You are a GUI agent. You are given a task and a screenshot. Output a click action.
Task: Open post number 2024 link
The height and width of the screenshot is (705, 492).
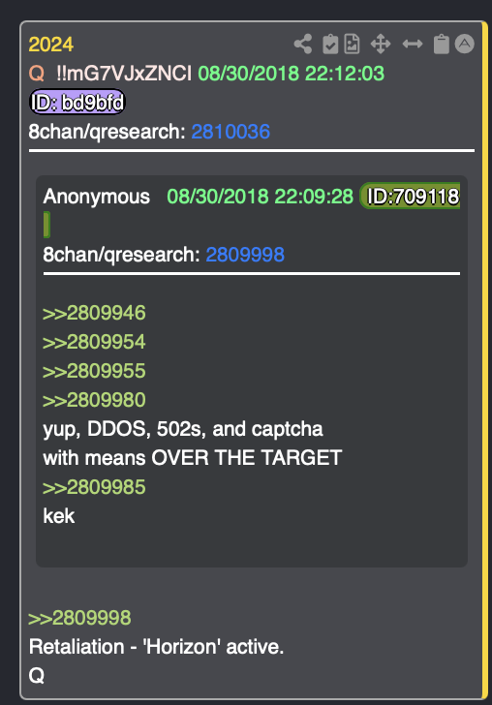coord(50,45)
